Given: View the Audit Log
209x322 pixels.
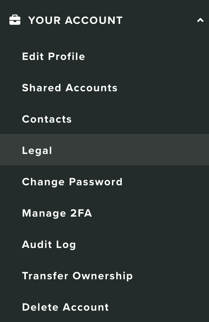Looking at the screenshot, I should click(104, 244).
